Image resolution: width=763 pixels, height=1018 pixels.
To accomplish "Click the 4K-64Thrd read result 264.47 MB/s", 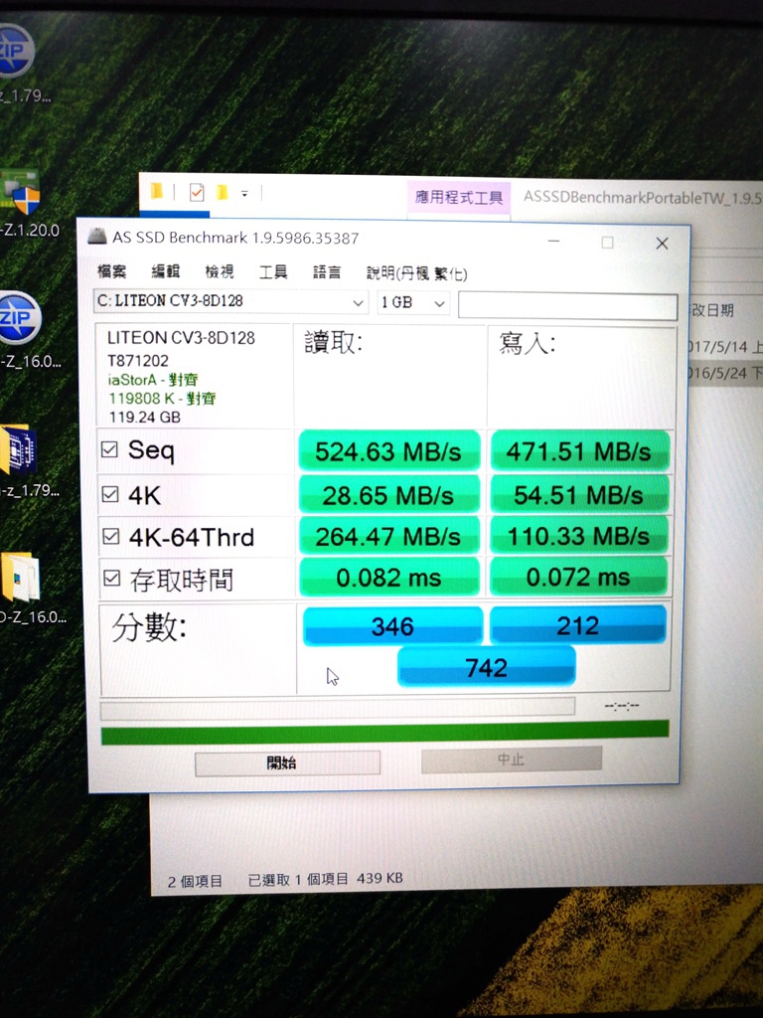I will [x=388, y=536].
